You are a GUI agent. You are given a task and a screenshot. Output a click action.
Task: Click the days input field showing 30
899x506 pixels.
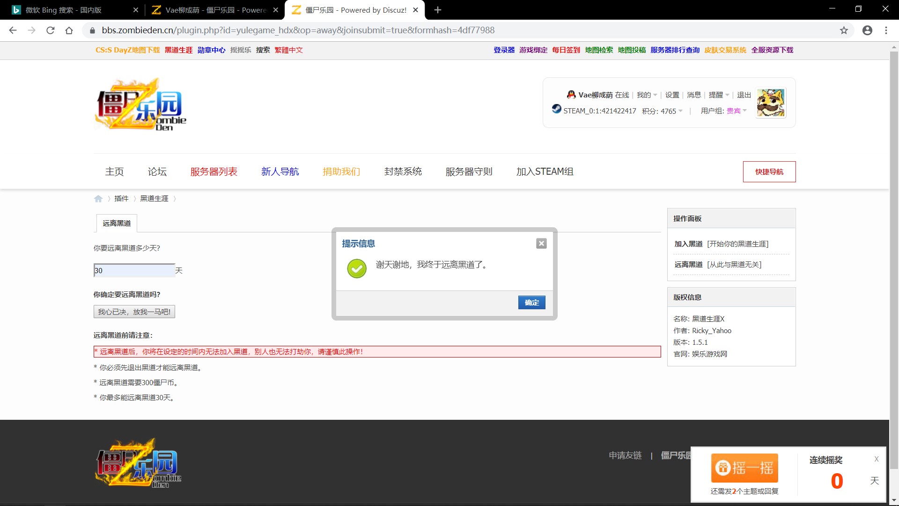tap(134, 270)
